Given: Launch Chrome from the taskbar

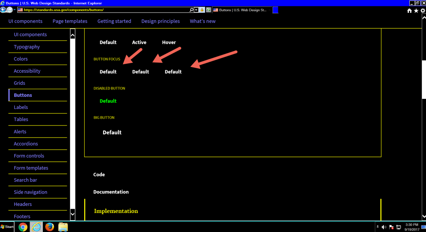Looking at the screenshot, I should [x=23, y=227].
